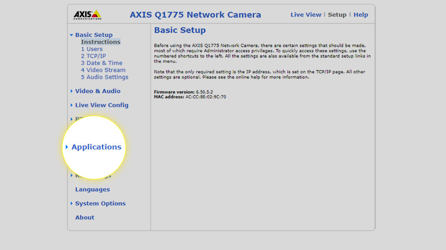Image resolution: width=446 pixels, height=250 pixels.
Task: Click the AXIS Communications logo
Action: [x=87, y=14]
